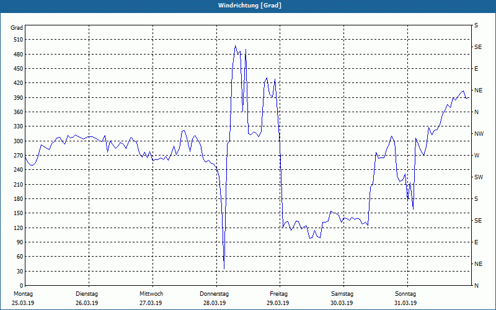Click the SE compass label near 480 level
The width and height of the screenshot is (496, 310).
click(x=478, y=47)
